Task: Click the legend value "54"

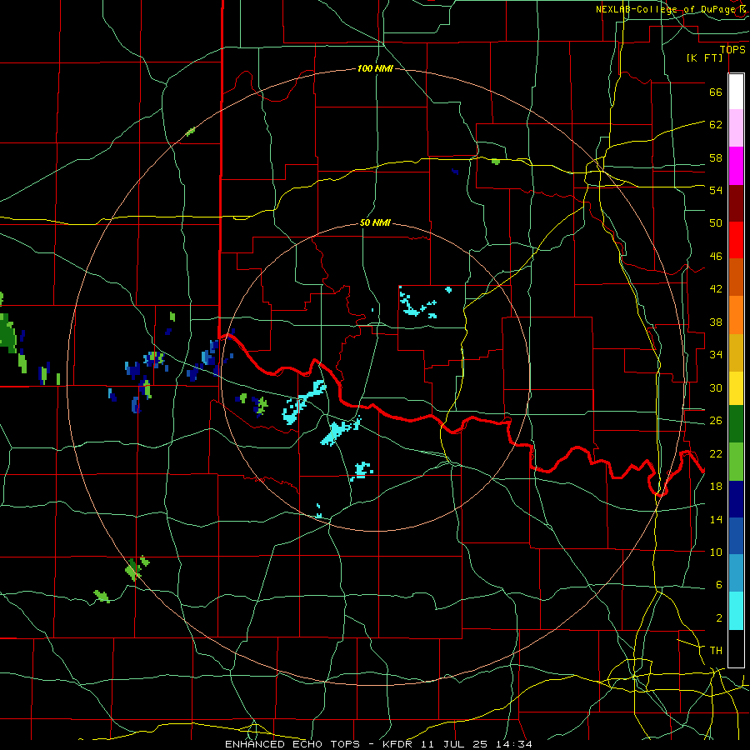Action: [x=716, y=190]
